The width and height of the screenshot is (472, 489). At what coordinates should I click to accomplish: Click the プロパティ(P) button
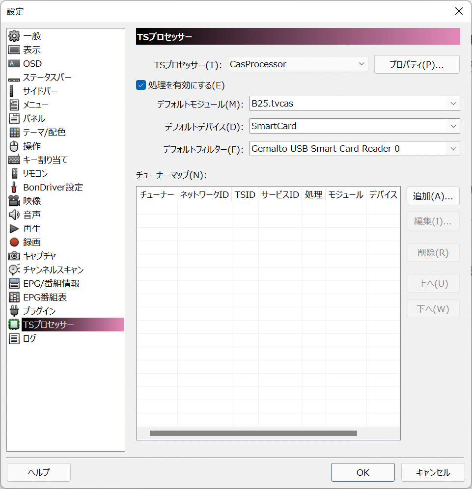(416, 64)
